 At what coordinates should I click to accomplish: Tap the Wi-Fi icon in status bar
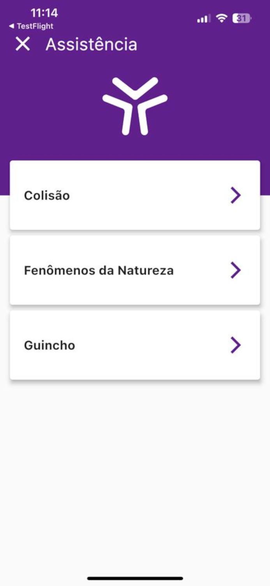point(221,18)
